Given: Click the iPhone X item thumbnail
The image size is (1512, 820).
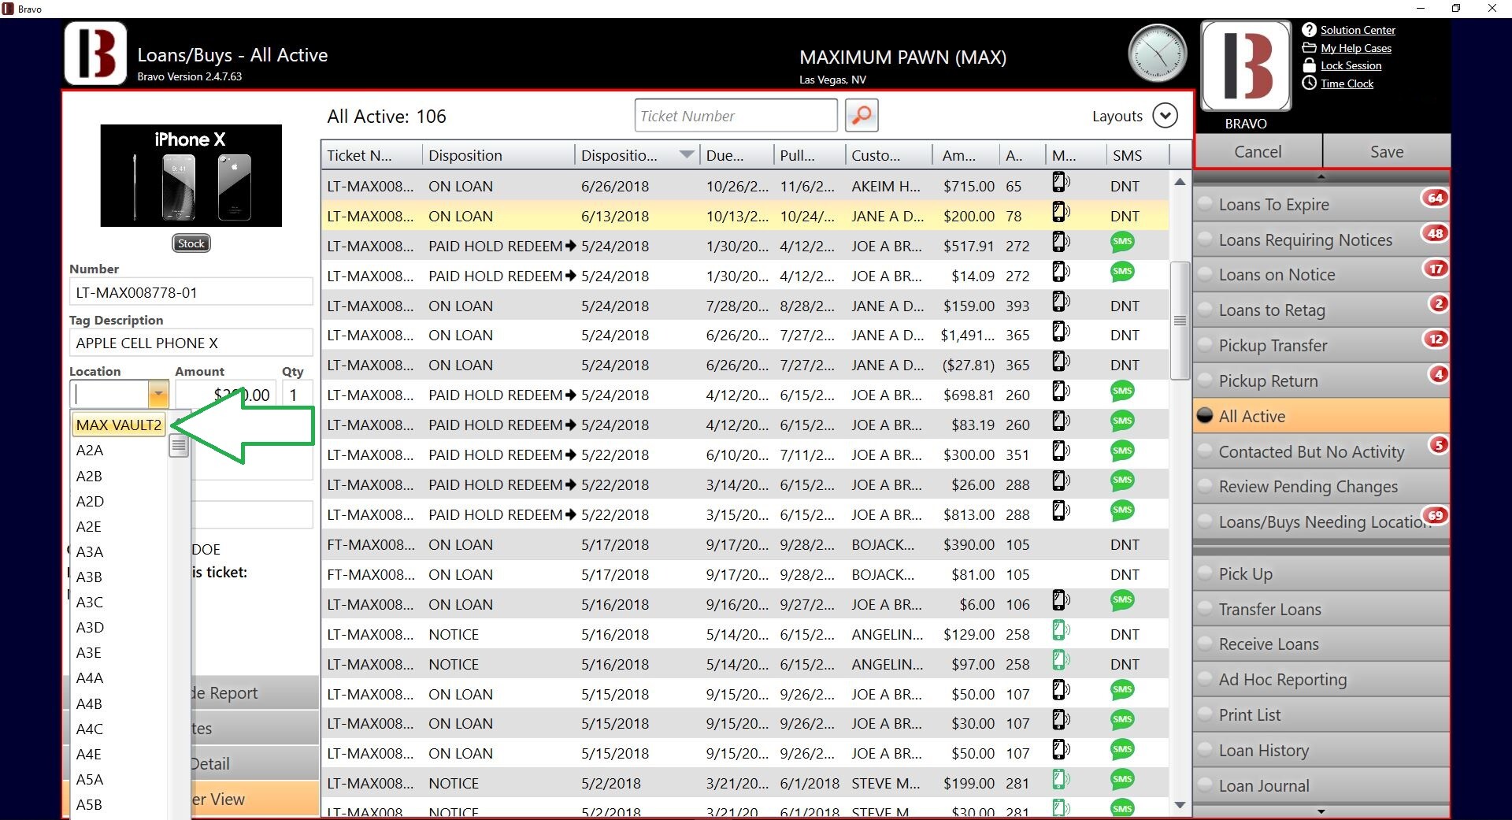Looking at the screenshot, I should pyautogui.click(x=191, y=176).
